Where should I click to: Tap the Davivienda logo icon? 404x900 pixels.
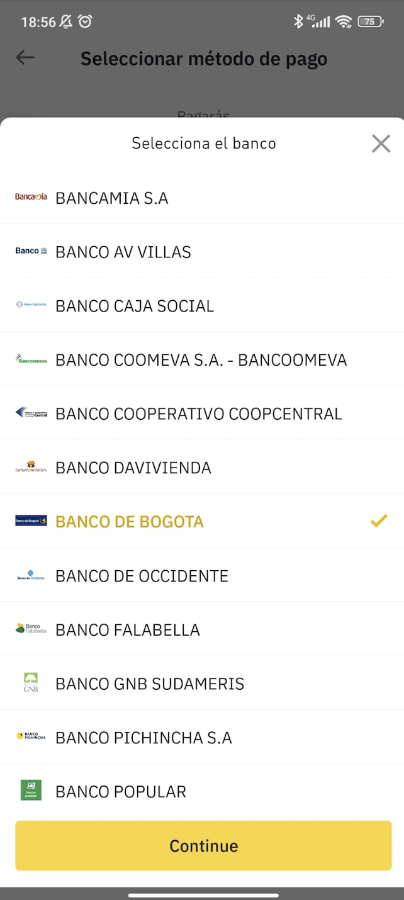(x=31, y=467)
